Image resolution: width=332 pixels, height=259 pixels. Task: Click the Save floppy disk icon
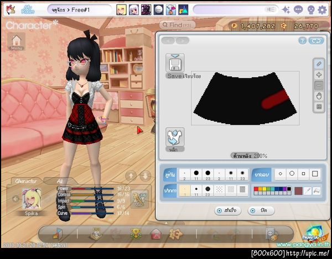(x=175, y=63)
